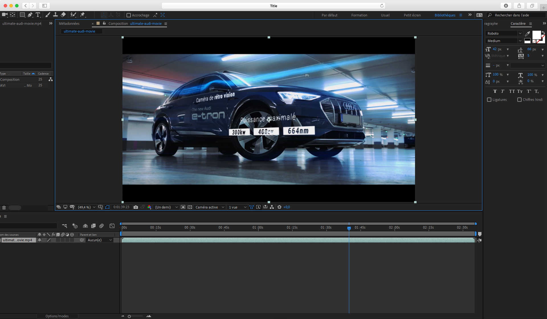Image resolution: width=547 pixels, height=319 pixels.
Task: Toggle the mask and shape path visibility
Action: (107, 207)
